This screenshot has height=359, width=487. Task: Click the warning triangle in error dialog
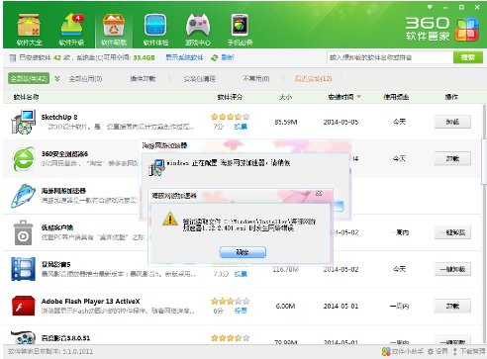pos(170,219)
